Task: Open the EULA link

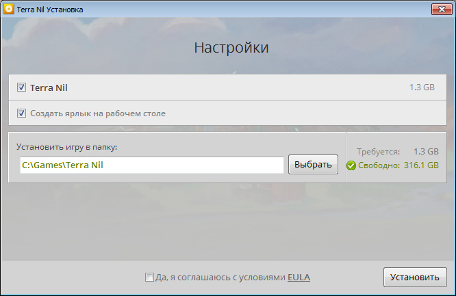Action: click(299, 278)
